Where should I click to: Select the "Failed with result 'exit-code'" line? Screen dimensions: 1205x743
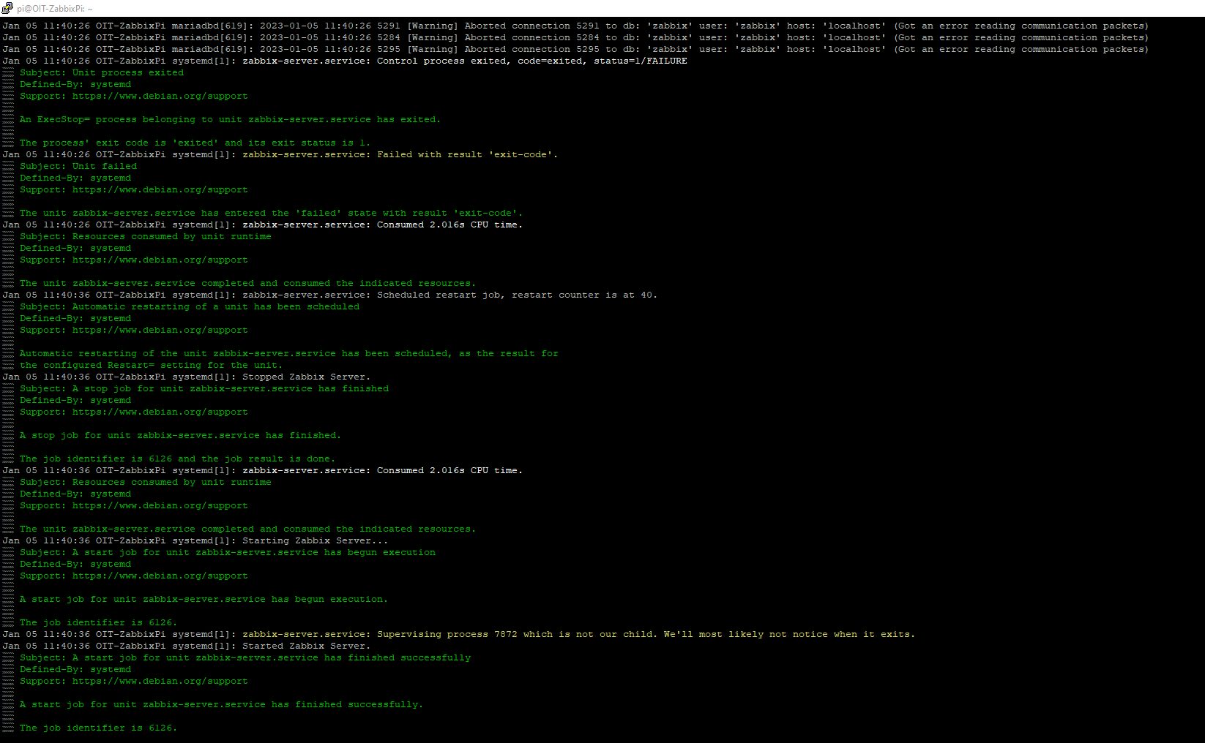[280, 154]
